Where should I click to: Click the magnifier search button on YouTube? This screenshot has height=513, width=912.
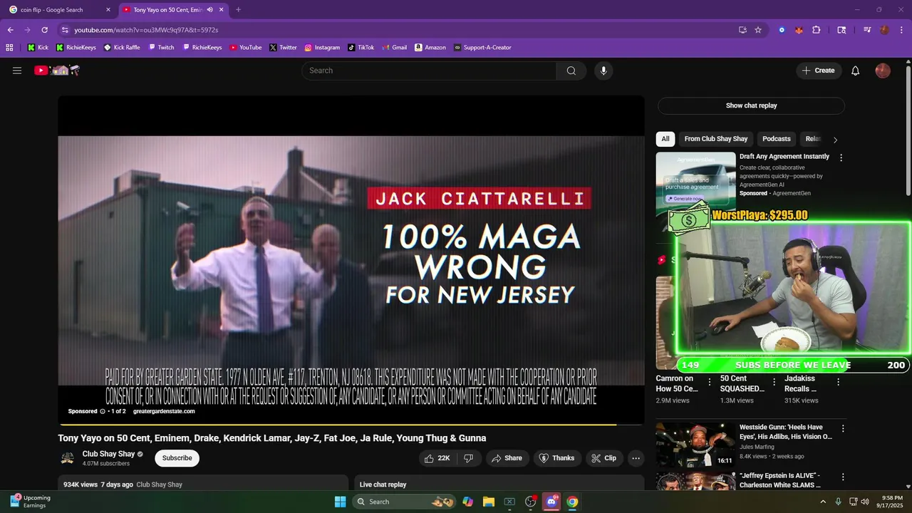tap(571, 71)
